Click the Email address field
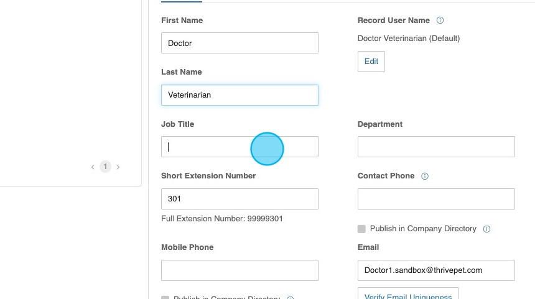Viewport: 535px width, 299px height. pos(436,270)
